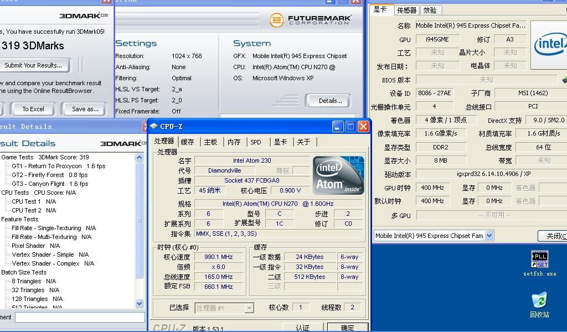Click the 990.1 MHz core speed value
Viewport: 567px width, 332px height.
click(218, 257)
